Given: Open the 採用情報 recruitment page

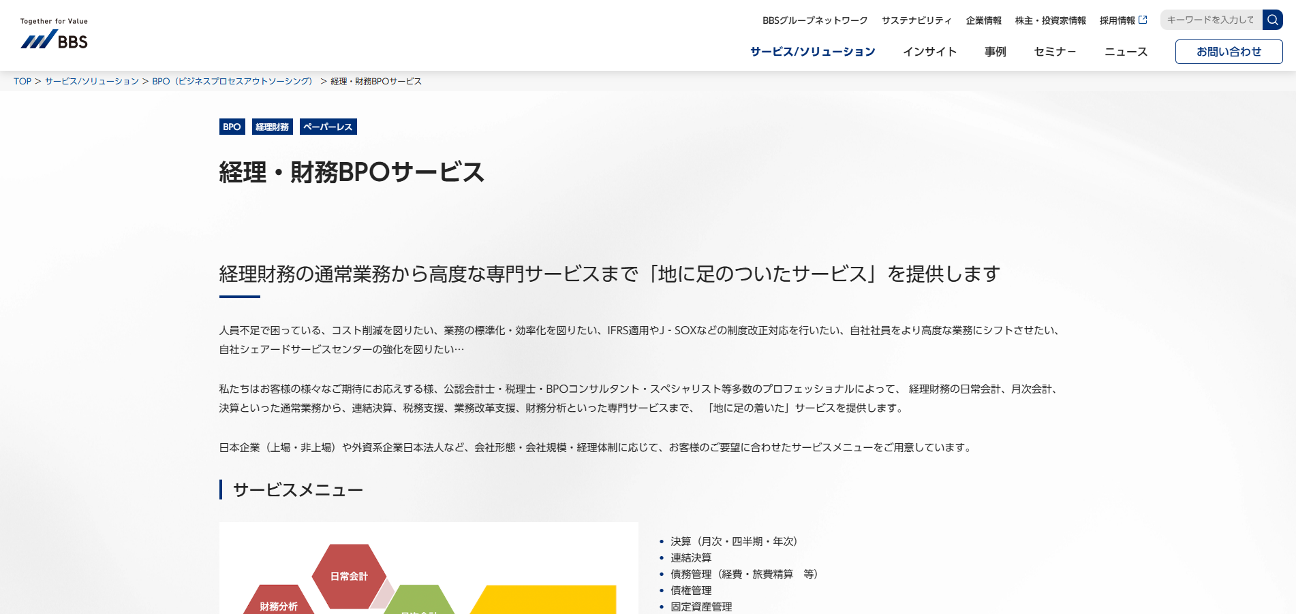Looking at the screenshot, I should click(x=1120, y=20).
